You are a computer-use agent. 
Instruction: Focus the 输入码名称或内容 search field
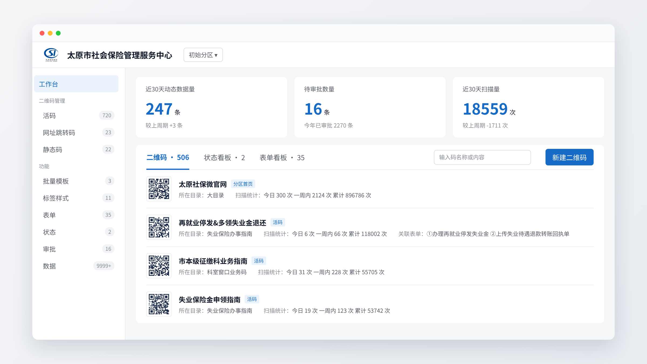[482, 157]
